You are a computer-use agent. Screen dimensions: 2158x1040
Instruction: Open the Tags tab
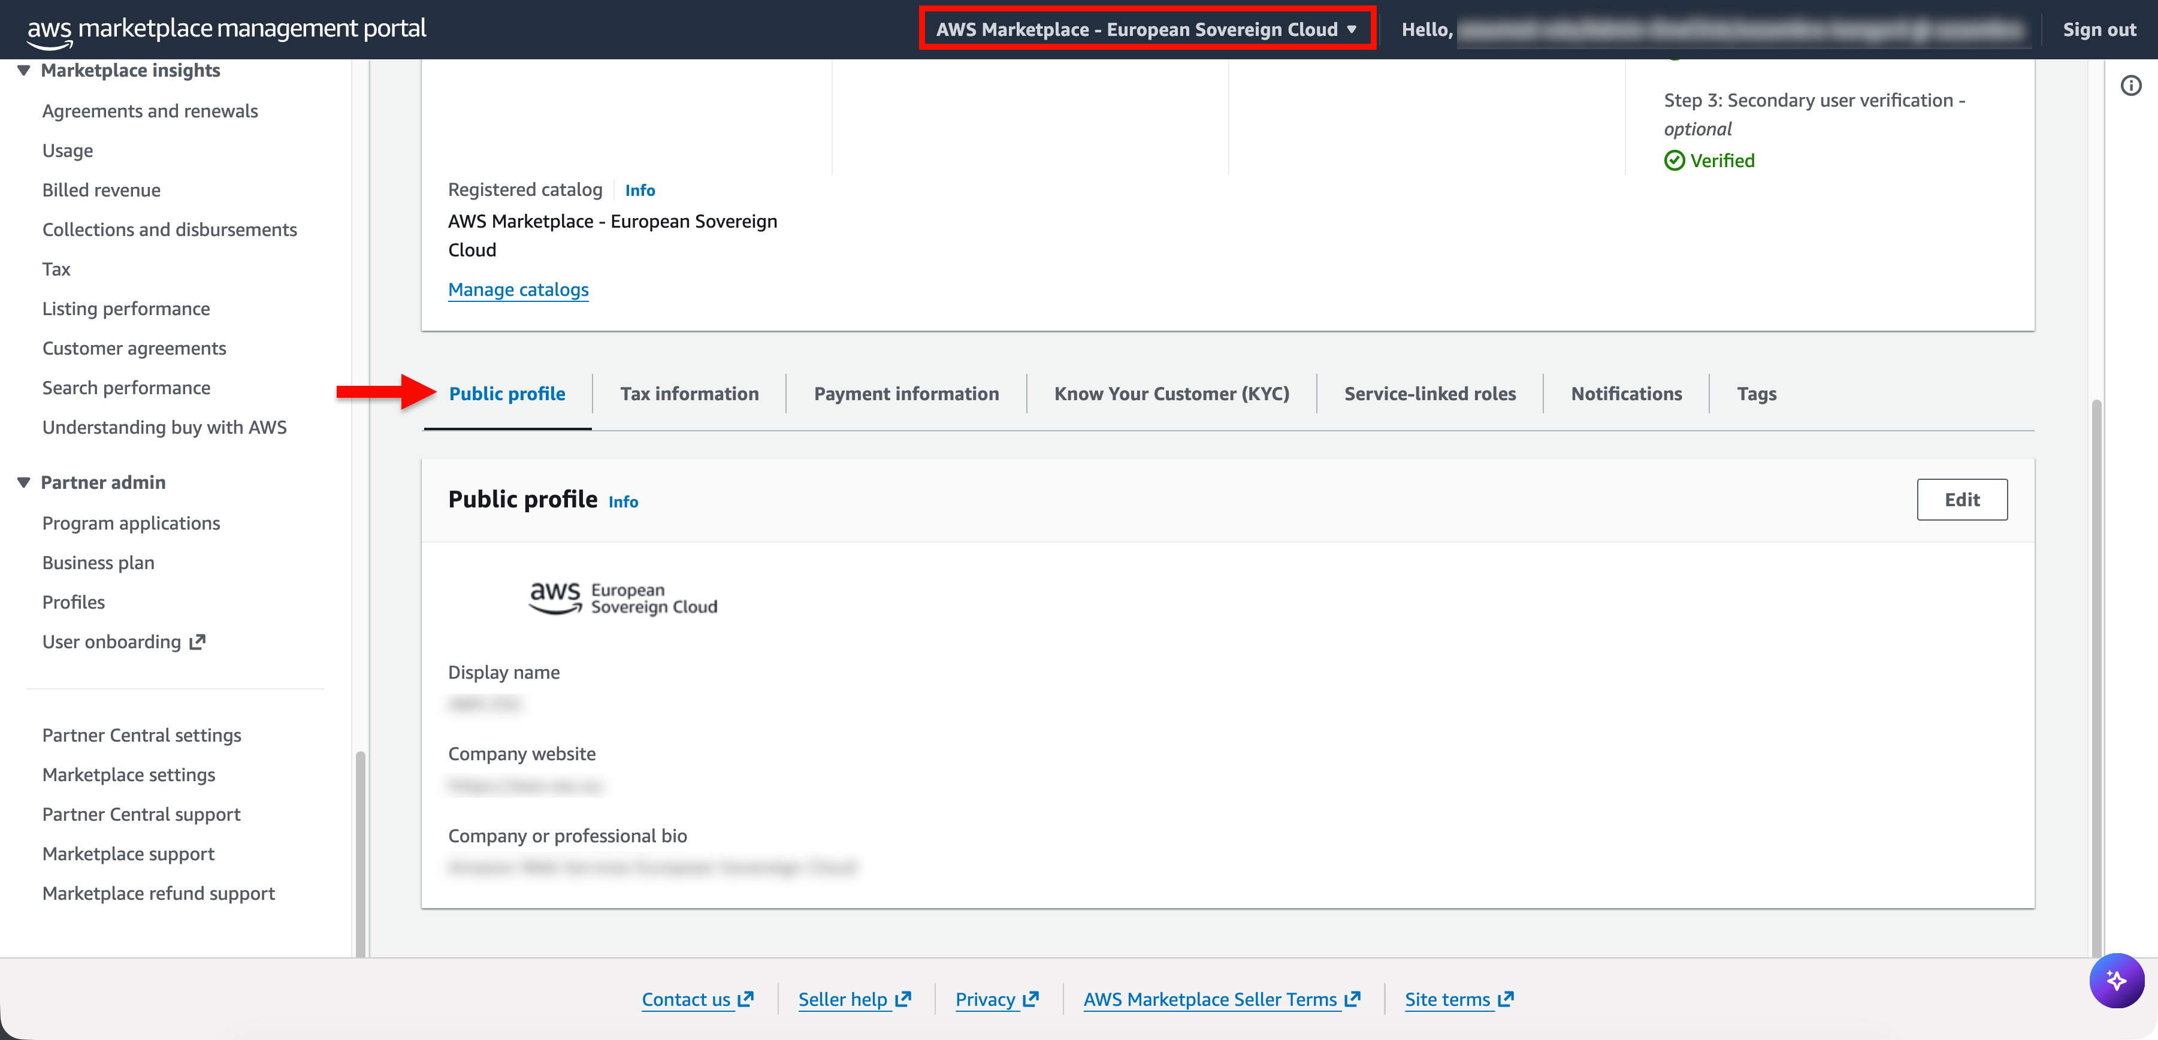coord(1757,394)
